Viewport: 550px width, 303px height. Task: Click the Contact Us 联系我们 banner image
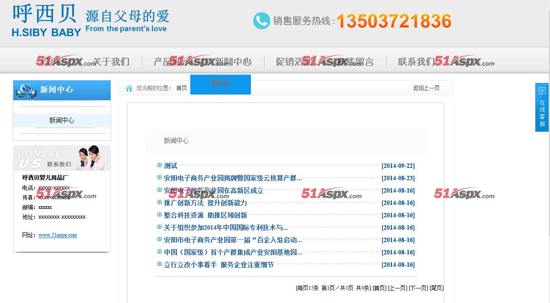(62, 158)
